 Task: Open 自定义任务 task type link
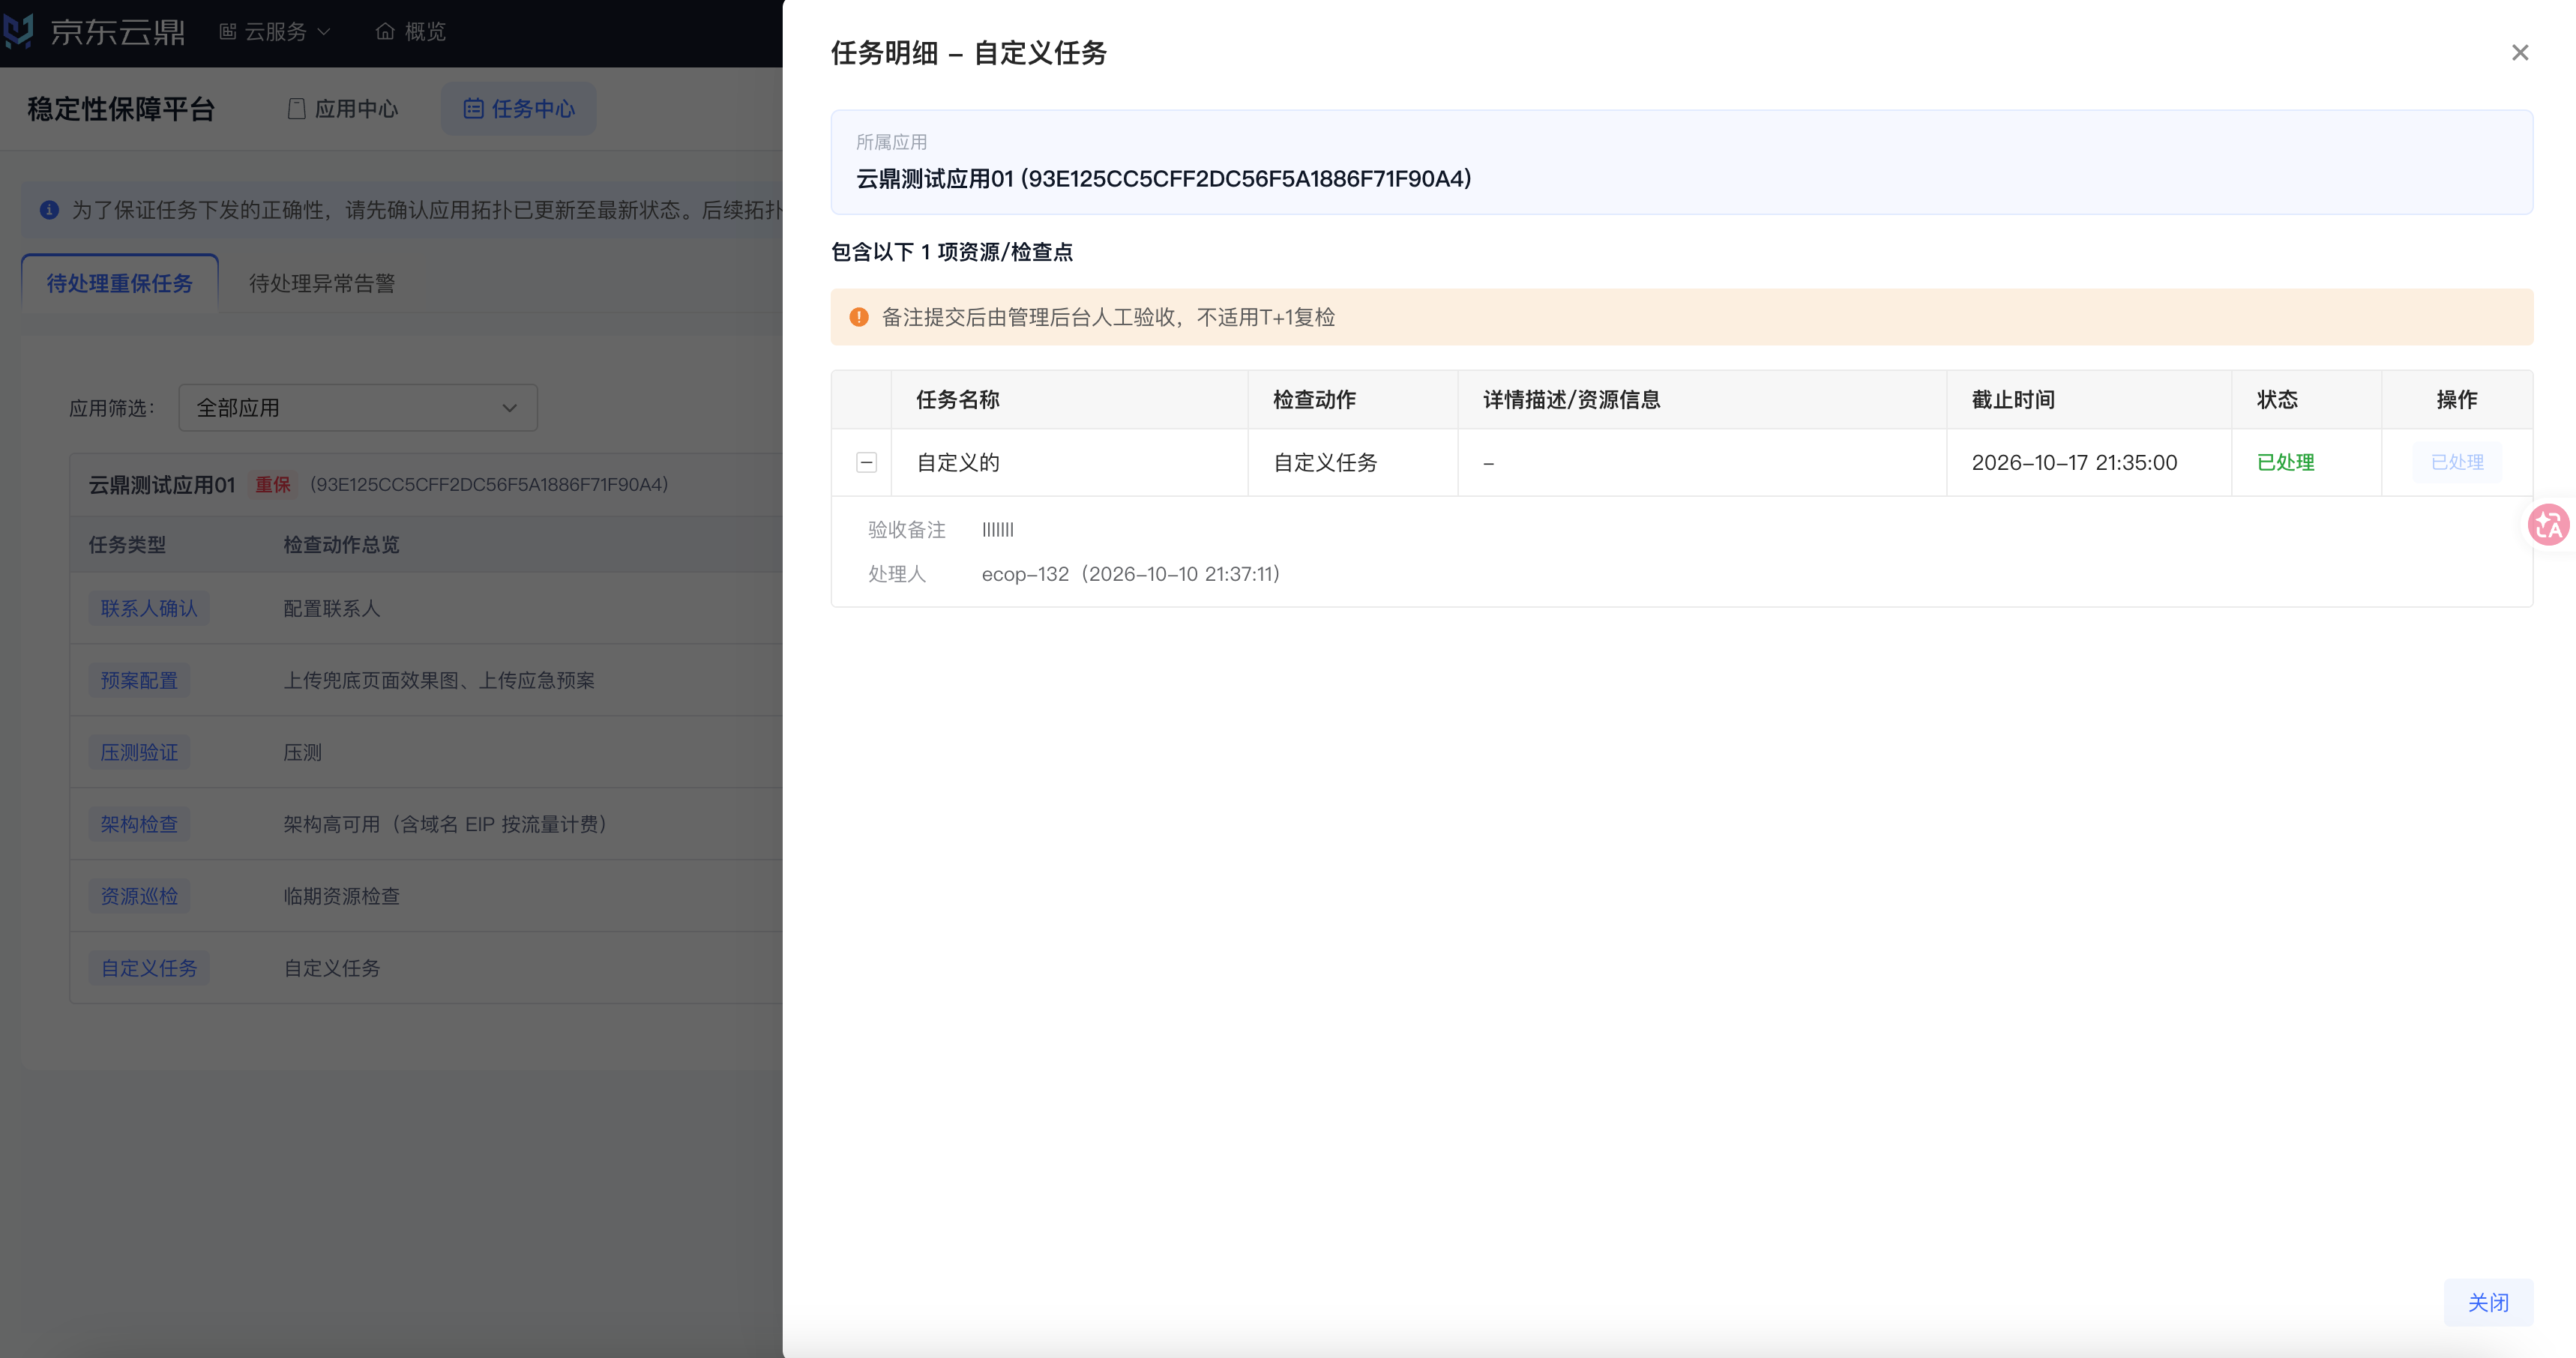pyautogui.click(x=149, y=968)
